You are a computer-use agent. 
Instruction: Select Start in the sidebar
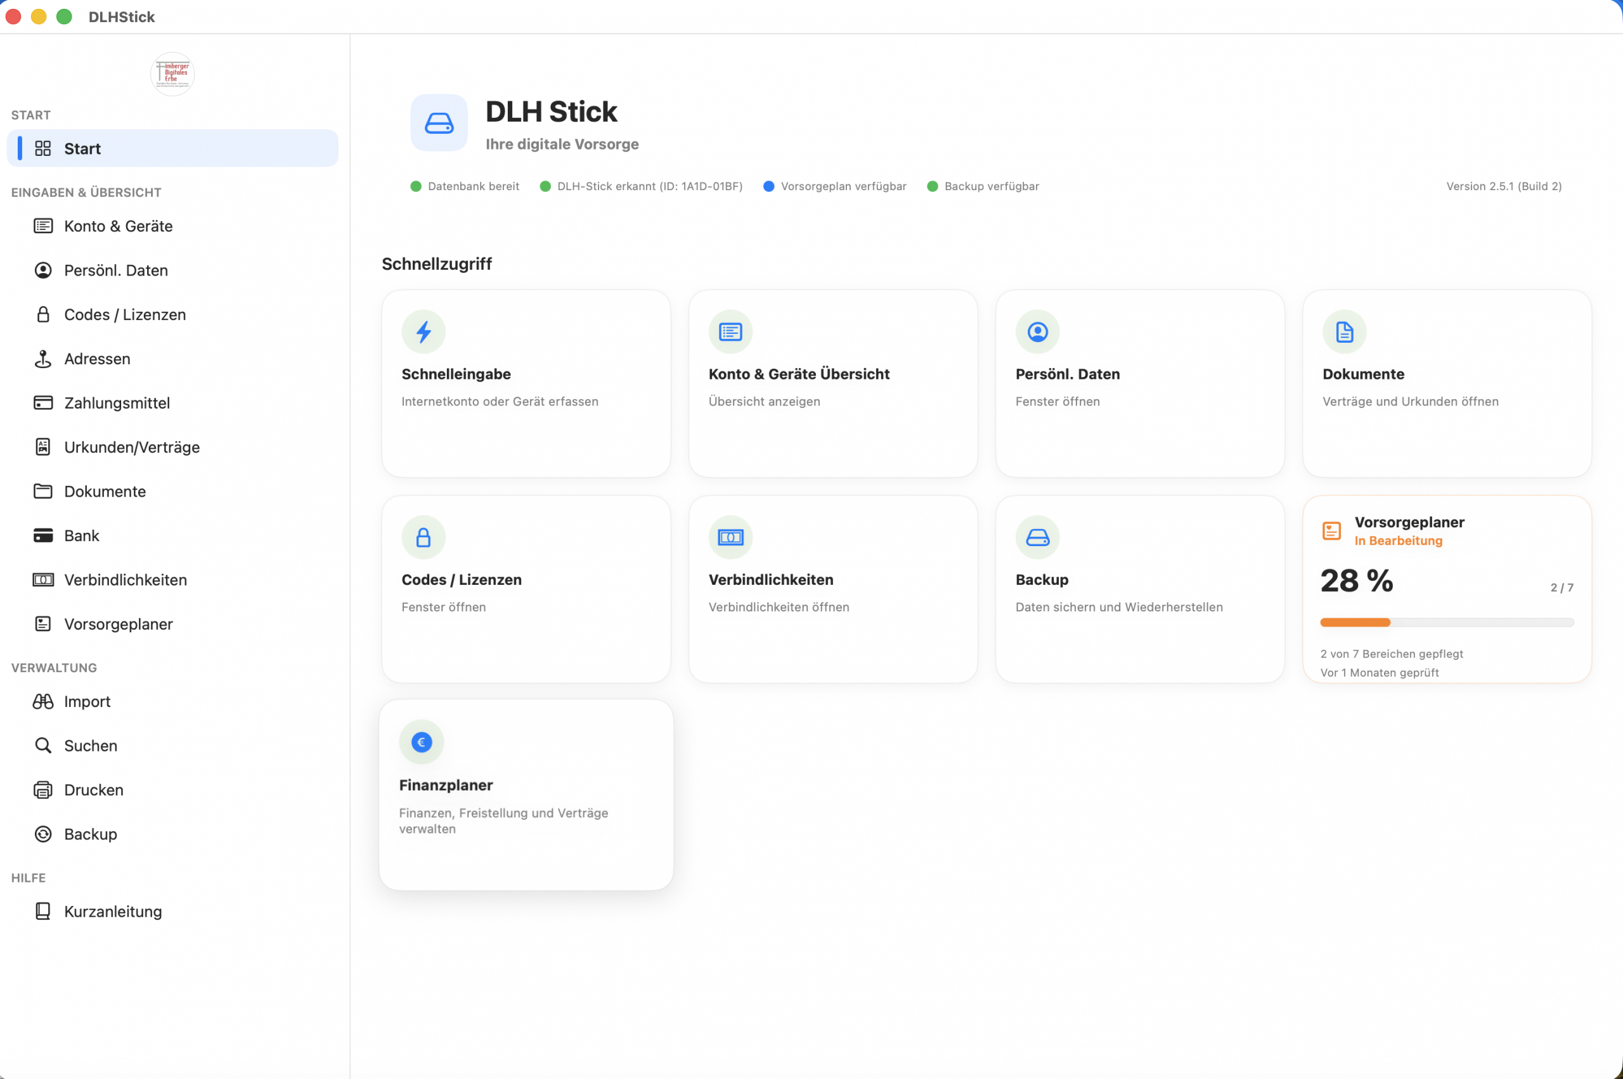click(82, 149)
